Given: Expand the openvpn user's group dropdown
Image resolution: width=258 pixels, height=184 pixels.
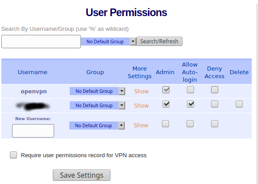Looking at the screenshot, I should [97, 91].
